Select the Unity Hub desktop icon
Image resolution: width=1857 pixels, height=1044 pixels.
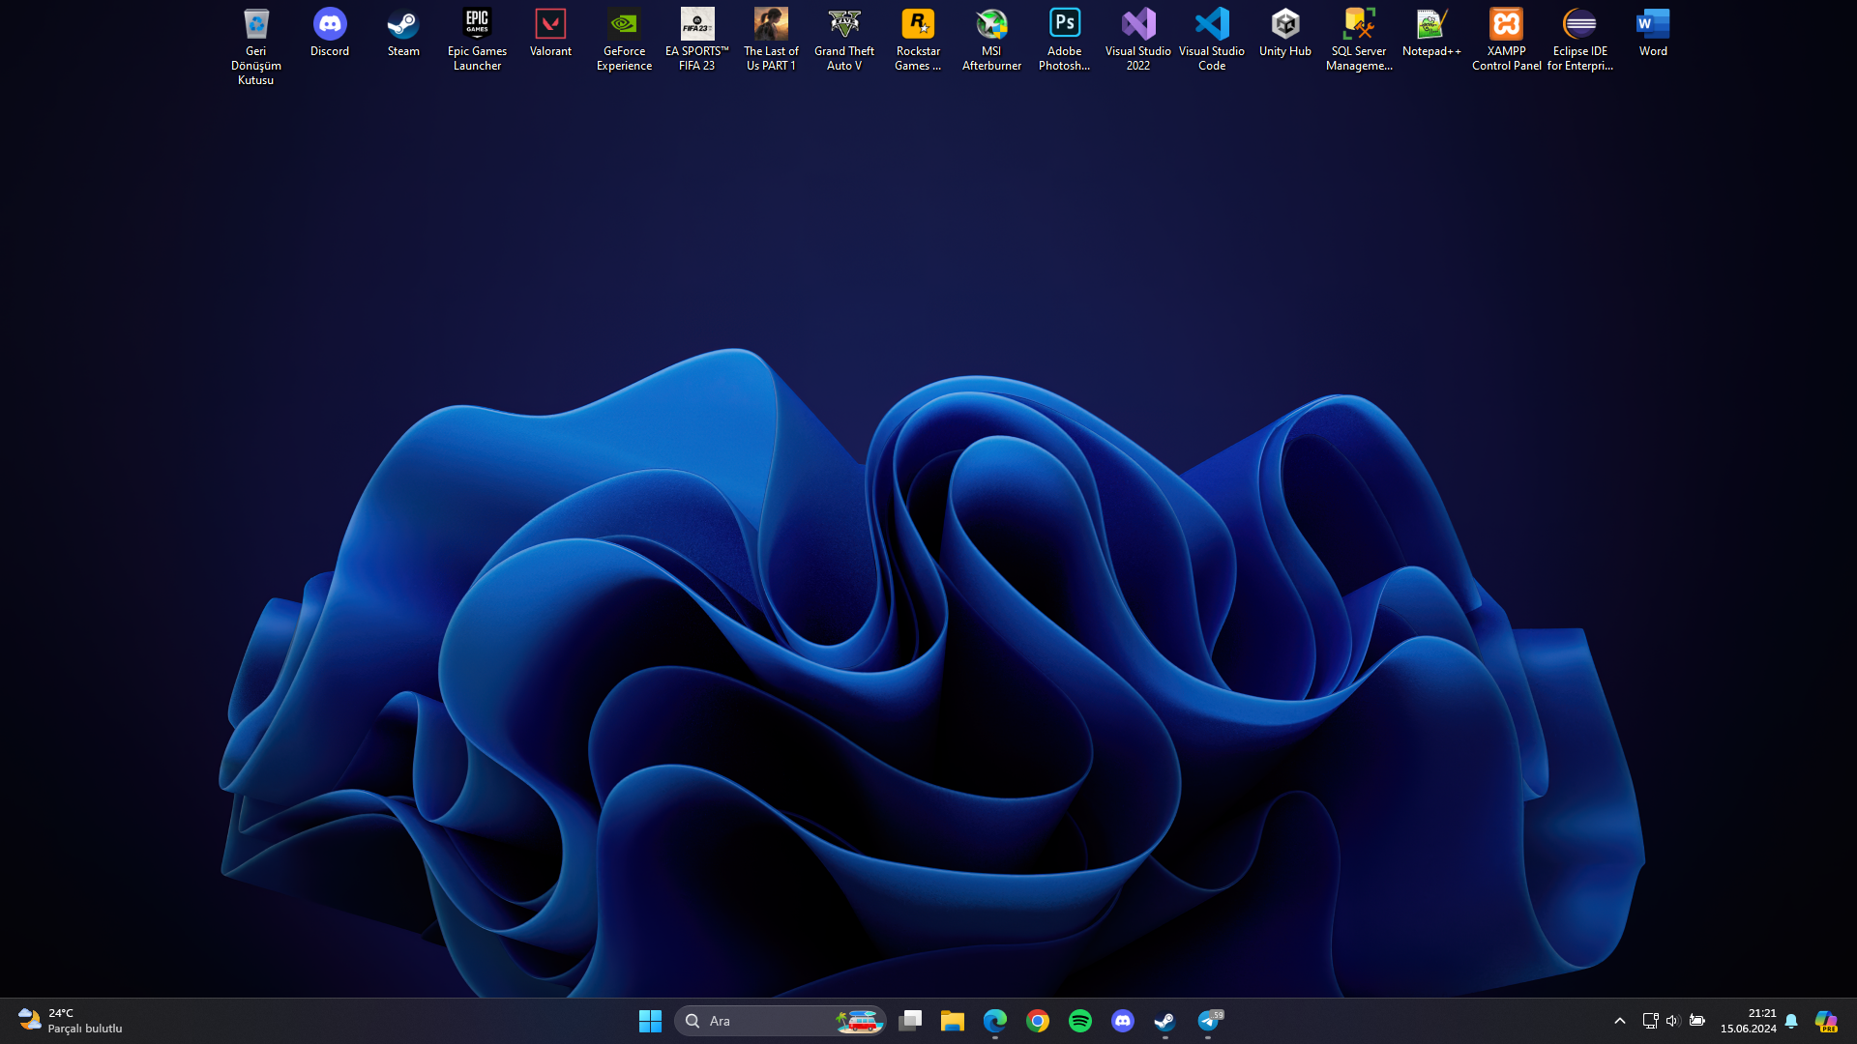click(1285, 33)
